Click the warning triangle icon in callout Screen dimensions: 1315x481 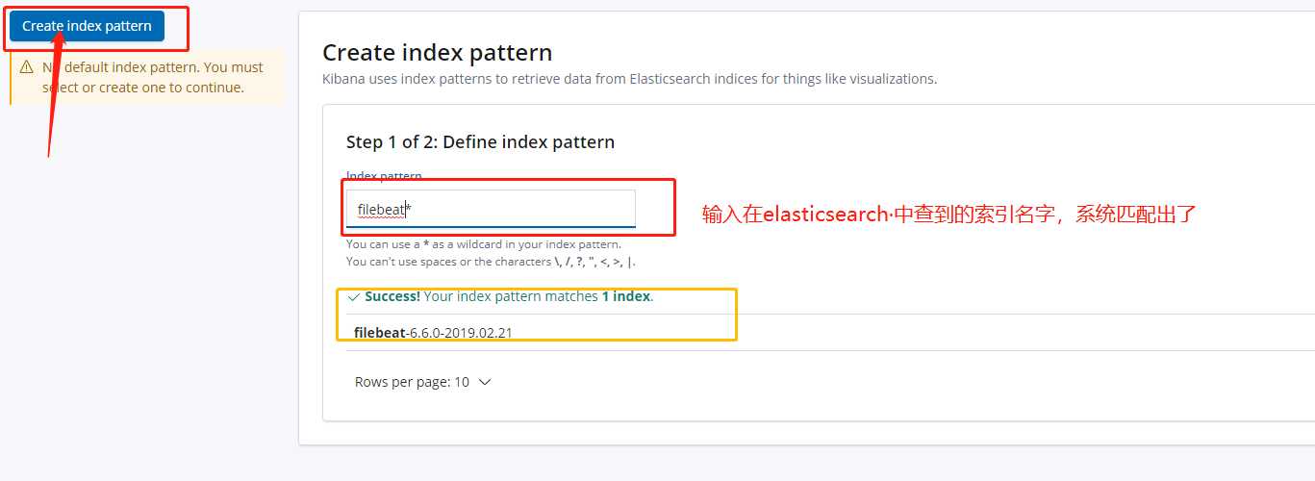click(x=26, y=67)
